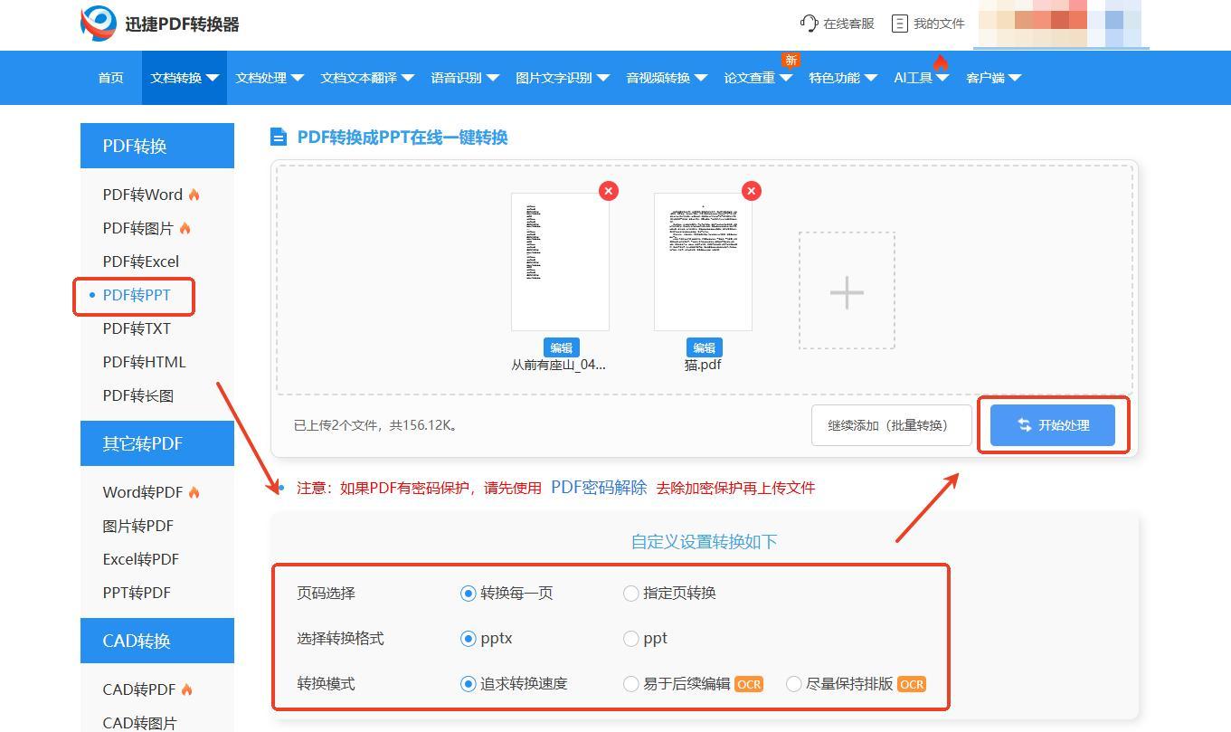
Task: Remove the 从前有座山 PDF with red X
Action: pos(609,191)
